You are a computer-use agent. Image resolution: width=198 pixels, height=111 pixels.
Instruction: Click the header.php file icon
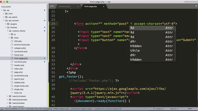tap(12, 65)
